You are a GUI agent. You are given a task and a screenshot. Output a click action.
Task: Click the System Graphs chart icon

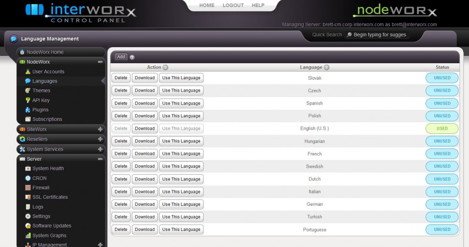tap(28, 236)
